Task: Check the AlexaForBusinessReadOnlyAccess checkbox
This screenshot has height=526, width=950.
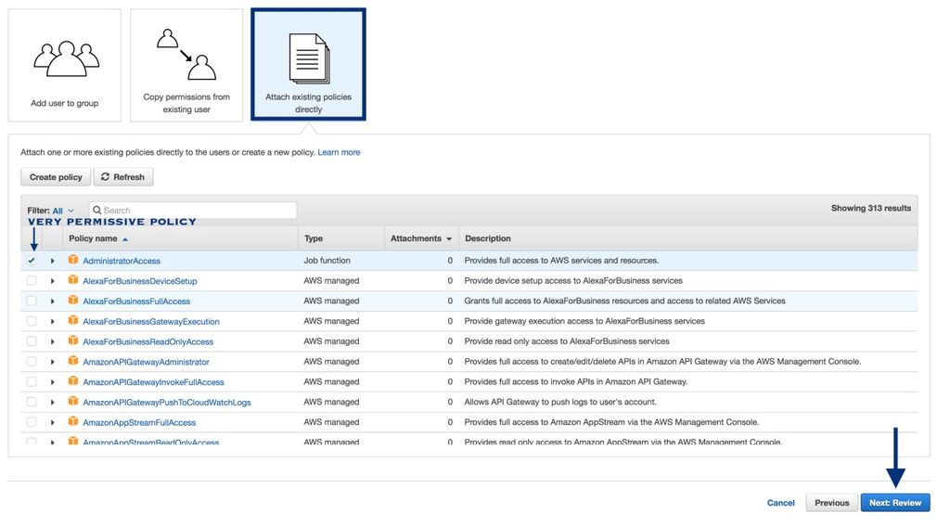Action: [32, 341]
